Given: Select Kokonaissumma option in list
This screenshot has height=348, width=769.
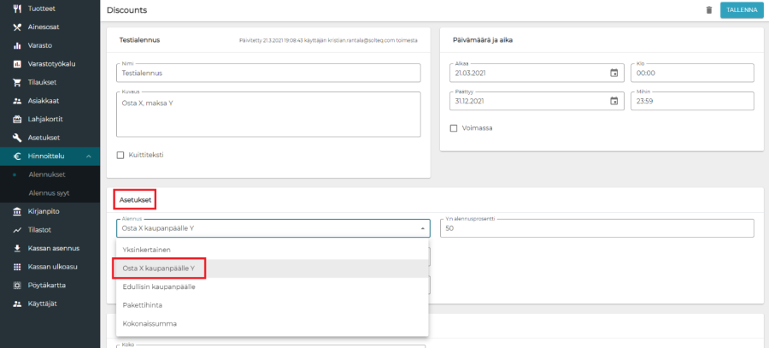Looking at the screenshot, I should 148,324.
